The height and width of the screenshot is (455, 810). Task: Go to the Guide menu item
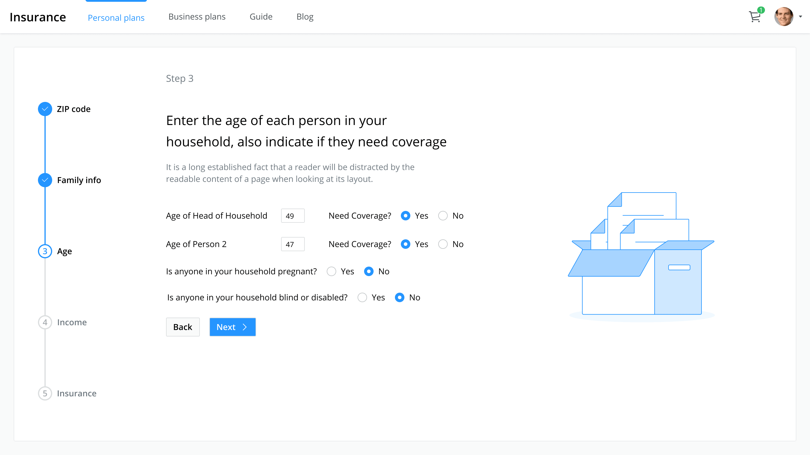[x=261, y=17]
